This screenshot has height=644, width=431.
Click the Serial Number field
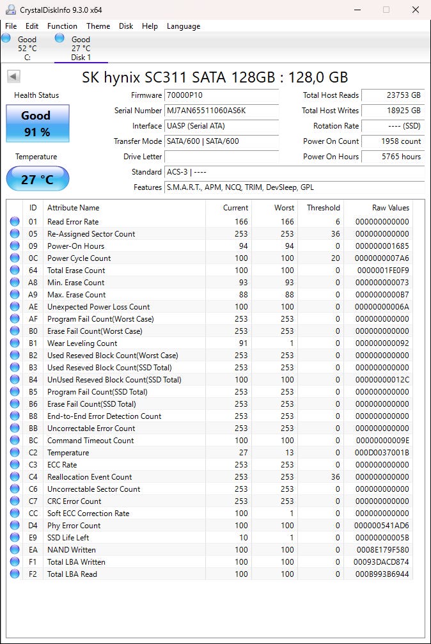[x=221, y=111]
